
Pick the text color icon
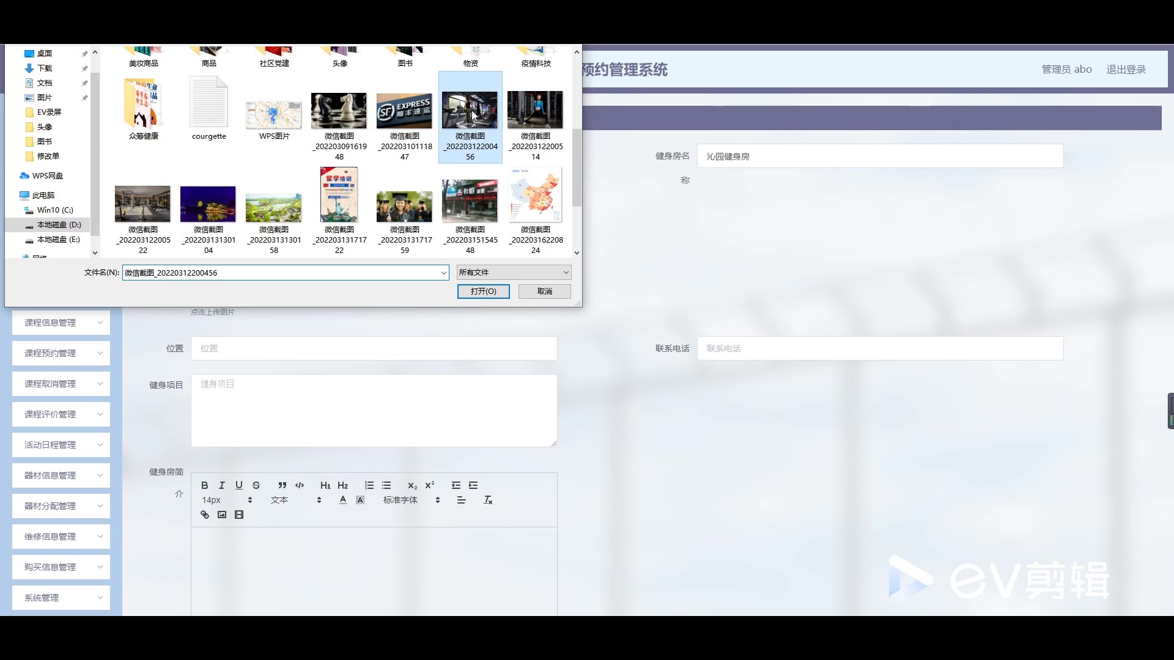point(343,500)
